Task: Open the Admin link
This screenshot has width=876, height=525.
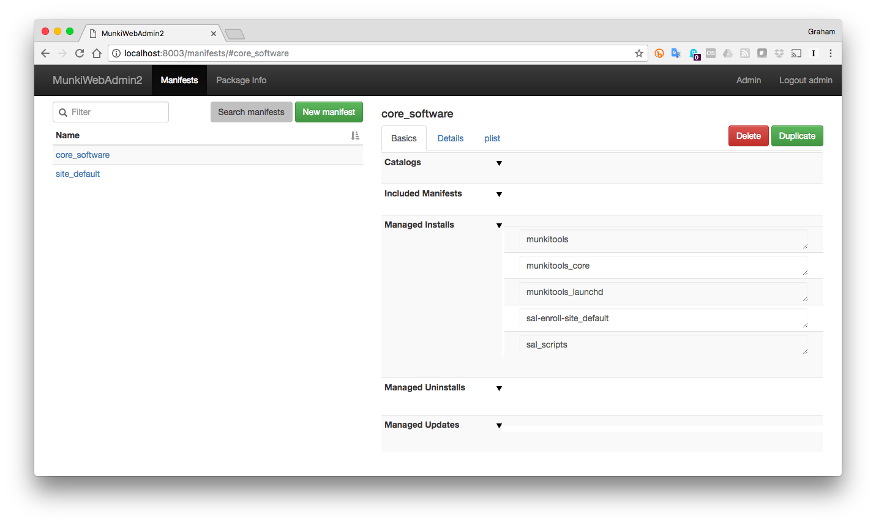Action: pos(749,80)
